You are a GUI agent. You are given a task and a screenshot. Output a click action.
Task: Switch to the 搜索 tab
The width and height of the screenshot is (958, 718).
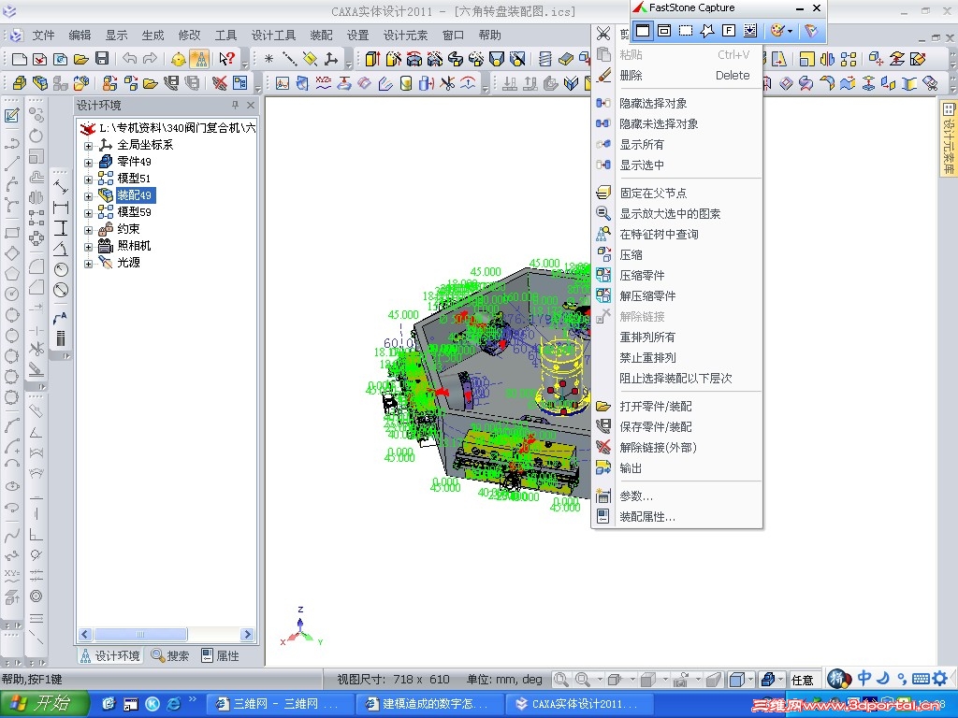pos(170,655)
